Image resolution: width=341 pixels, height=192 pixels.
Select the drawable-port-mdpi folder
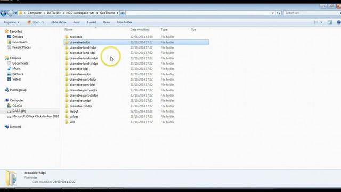[83, 90]
